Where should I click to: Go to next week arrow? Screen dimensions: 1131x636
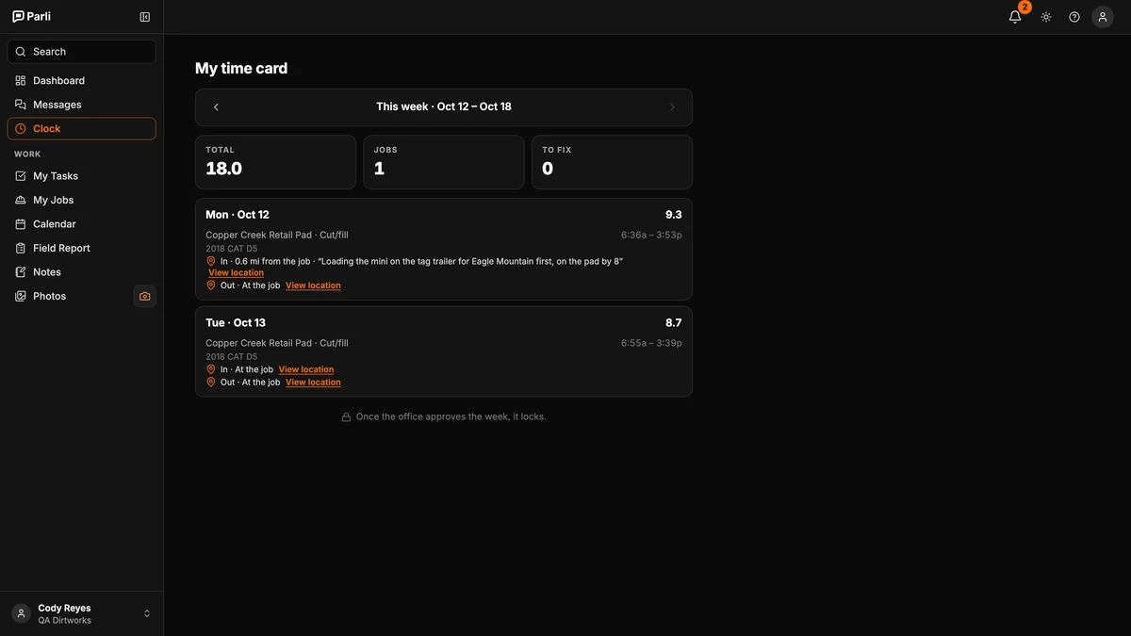pos(672,107)
